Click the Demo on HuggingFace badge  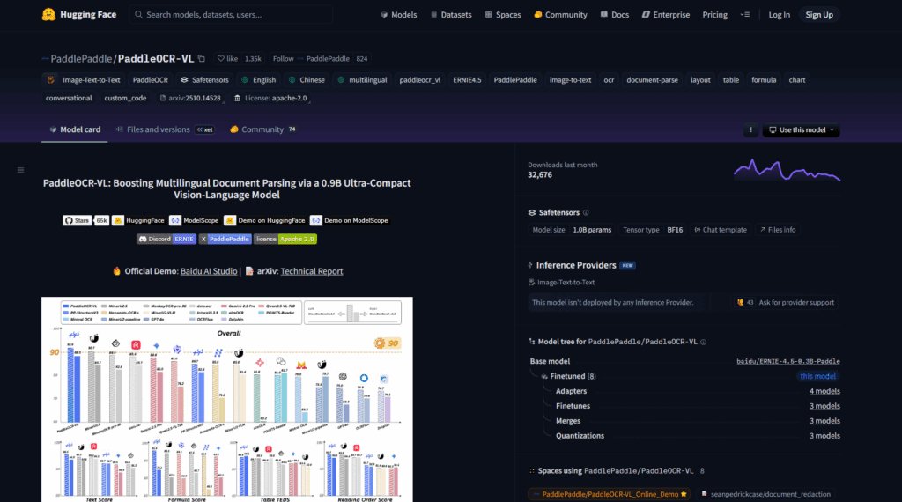(x=264, y=221)
